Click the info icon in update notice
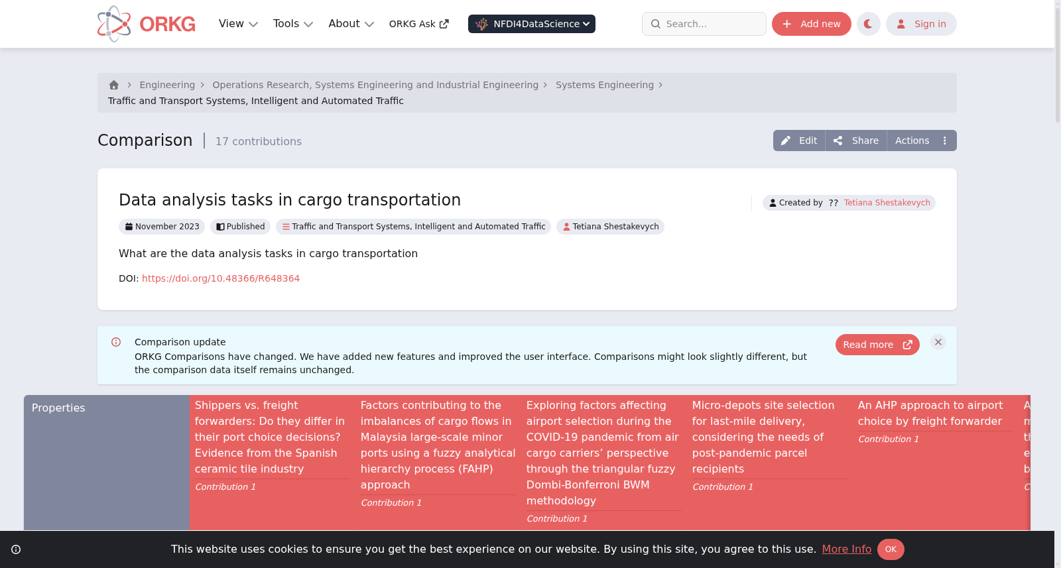 point(116,342)
